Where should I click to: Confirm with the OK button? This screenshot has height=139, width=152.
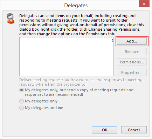point(104,130)
